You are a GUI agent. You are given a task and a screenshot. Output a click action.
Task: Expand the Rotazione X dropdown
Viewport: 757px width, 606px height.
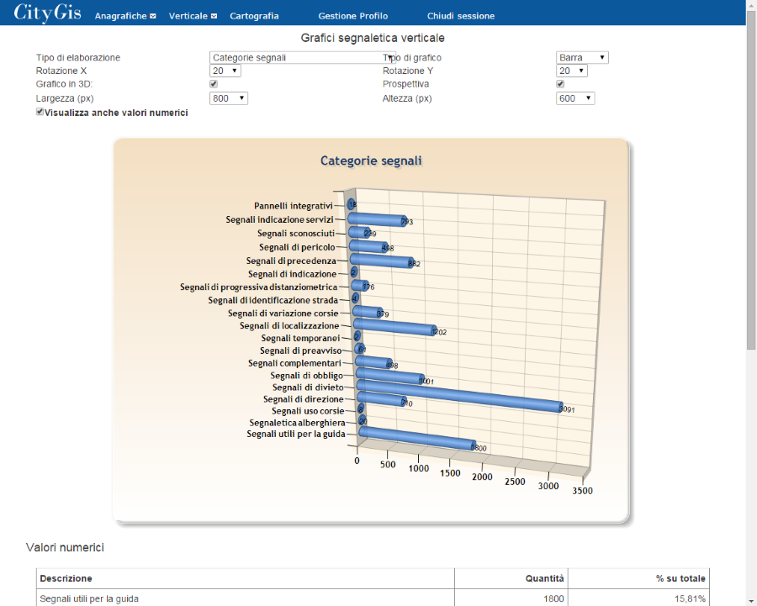[x=225, y=71]
